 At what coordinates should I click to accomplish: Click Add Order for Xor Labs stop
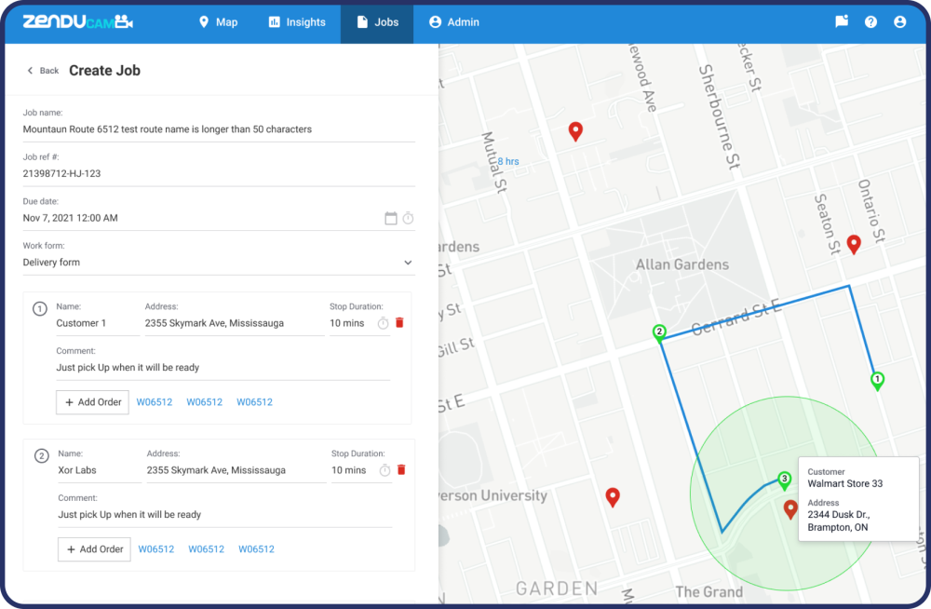[94, 549]
